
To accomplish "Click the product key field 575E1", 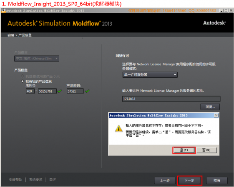I will pyautogui.click(x=75, y=91).
